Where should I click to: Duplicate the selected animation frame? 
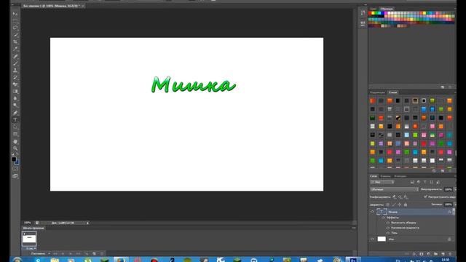(94, 254)
